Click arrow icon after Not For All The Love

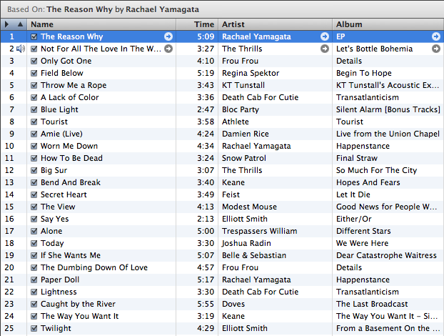(168, 49)
